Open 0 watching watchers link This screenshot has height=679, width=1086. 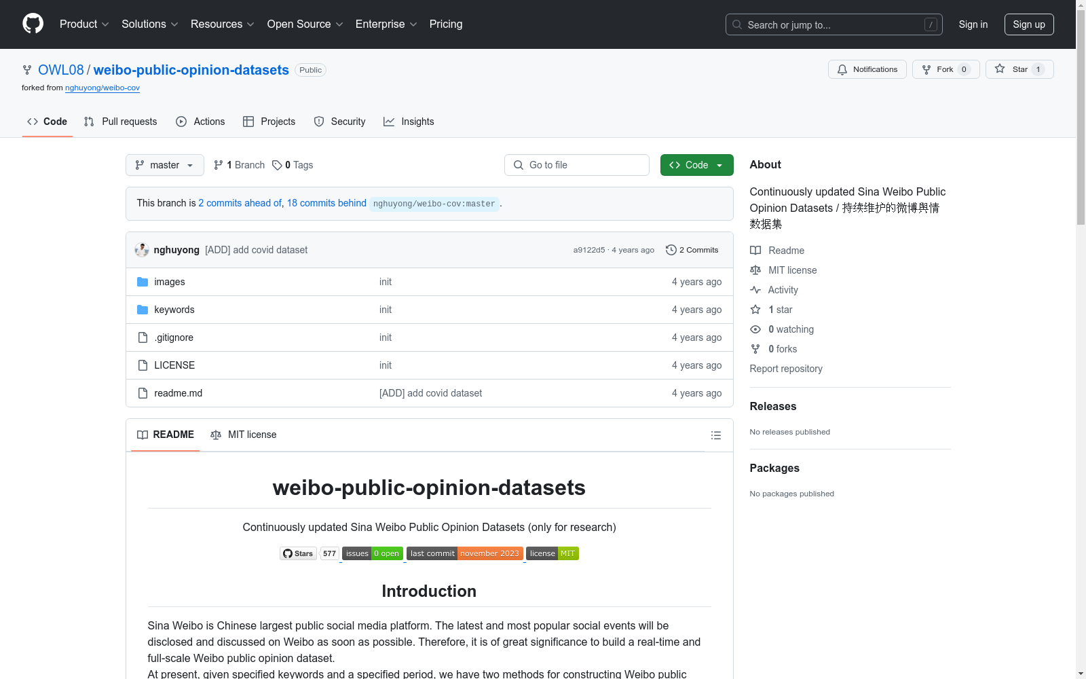click(782, 329)
